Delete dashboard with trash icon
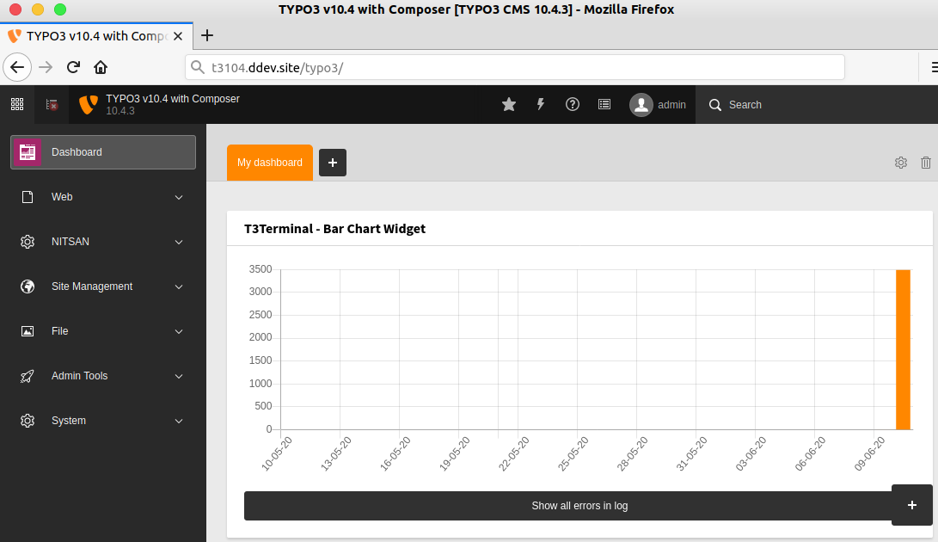The image size is (938, 542). tap(925, 163)
